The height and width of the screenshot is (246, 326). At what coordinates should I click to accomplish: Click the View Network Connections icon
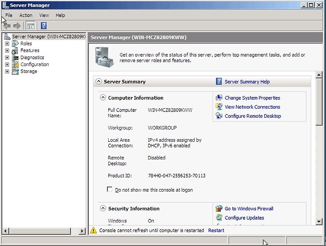pyautogui.click(x=219, y=106)
